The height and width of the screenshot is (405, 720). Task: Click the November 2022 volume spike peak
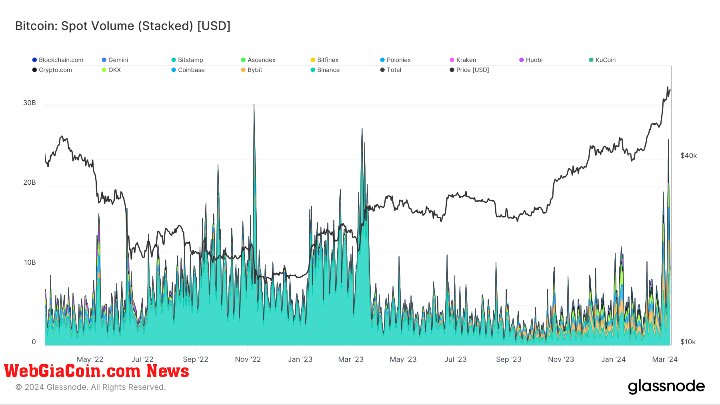point(254,105)
